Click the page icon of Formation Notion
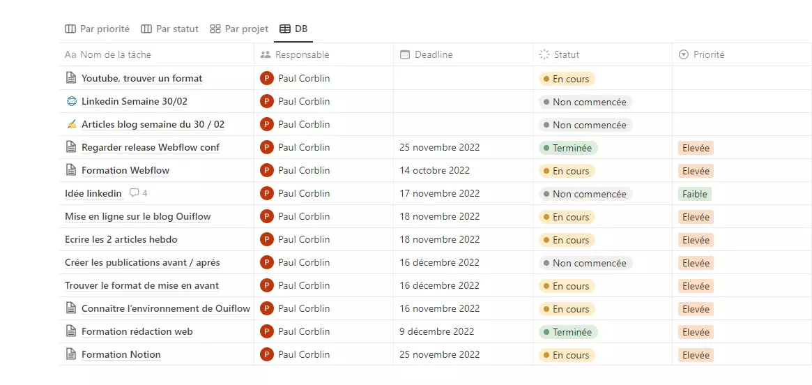Image resolution: width=812 pixels, height=385 pixels. pyautogui.click(x=71, y=354)
